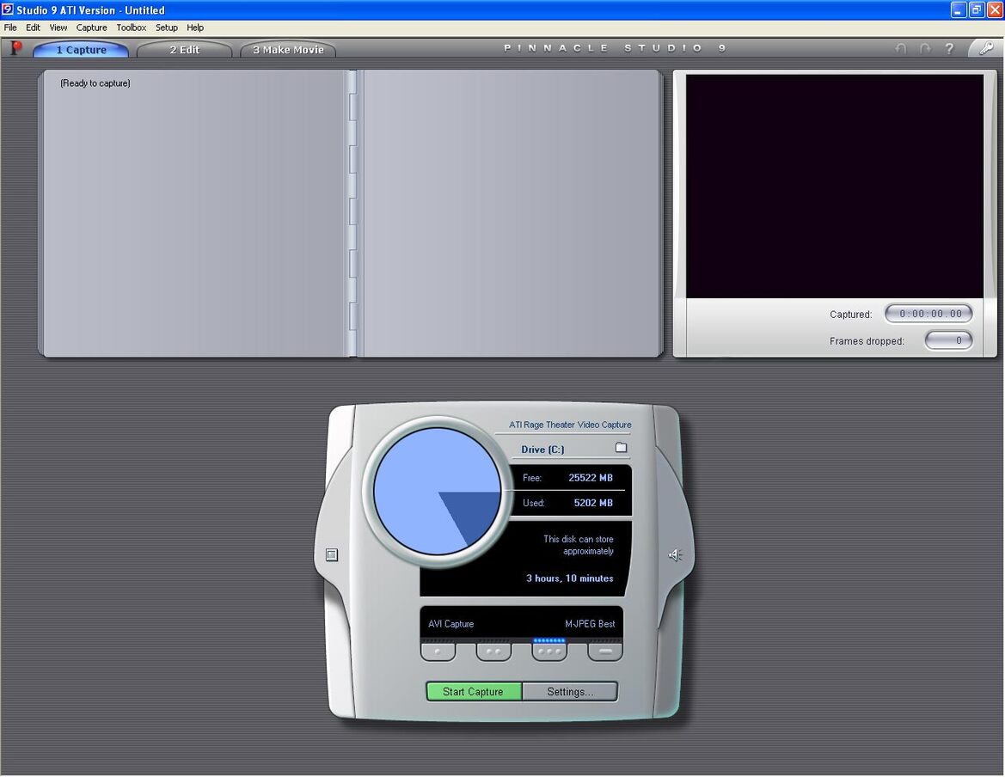Click the 'AVI Capture' label
Image resolution: width=1005 pixels, height=777 pixels.
[x=451, y=624]
